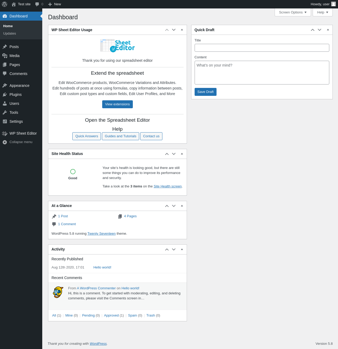Go to Posts in the sidebar
338x349 pixels.
21,47
